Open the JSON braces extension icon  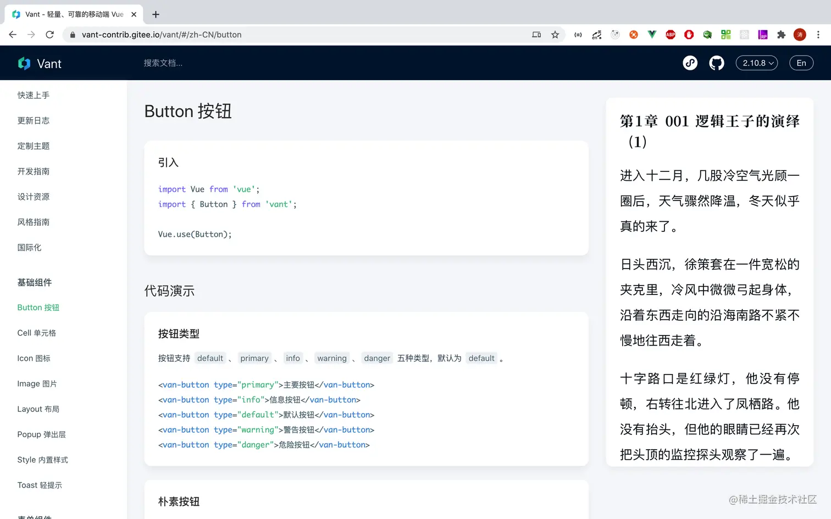[578, 35]
